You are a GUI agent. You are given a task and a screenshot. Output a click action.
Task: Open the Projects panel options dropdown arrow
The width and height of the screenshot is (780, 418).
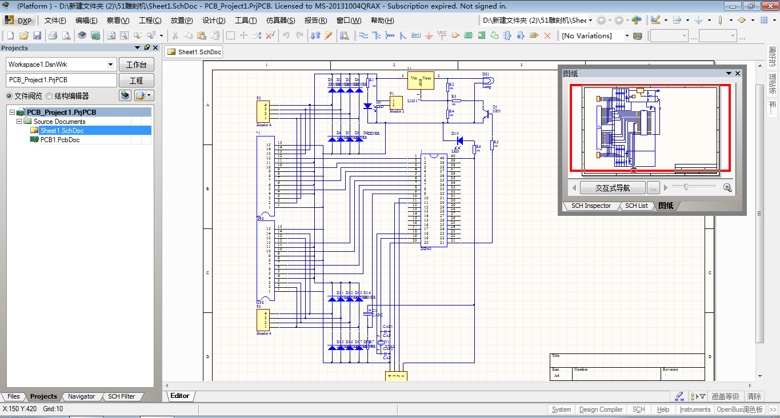coord(137,48)
